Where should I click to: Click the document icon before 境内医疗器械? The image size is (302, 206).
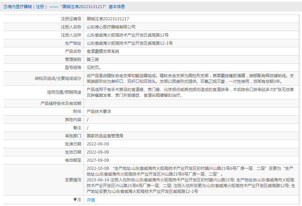click(5, 7)
